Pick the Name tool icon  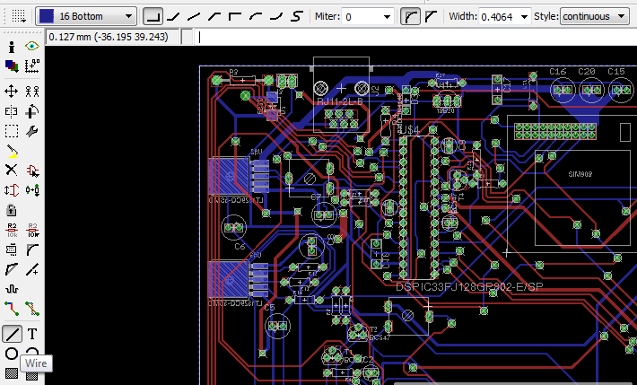pyautogui.click(x=12, y=229)
